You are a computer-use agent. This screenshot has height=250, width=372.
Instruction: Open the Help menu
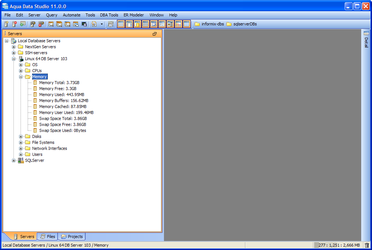(173, 15)
